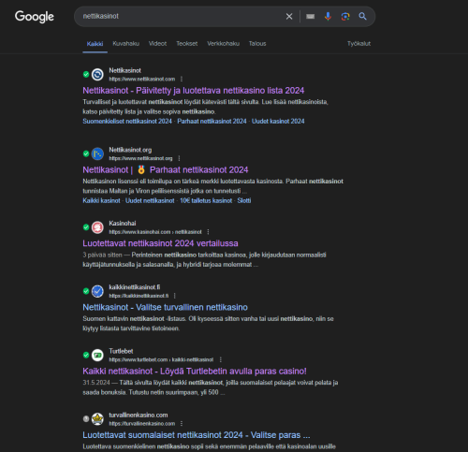This screenshot has height=452, width=468.
Task: Click the magnifier search button
Action: [362, 16]
